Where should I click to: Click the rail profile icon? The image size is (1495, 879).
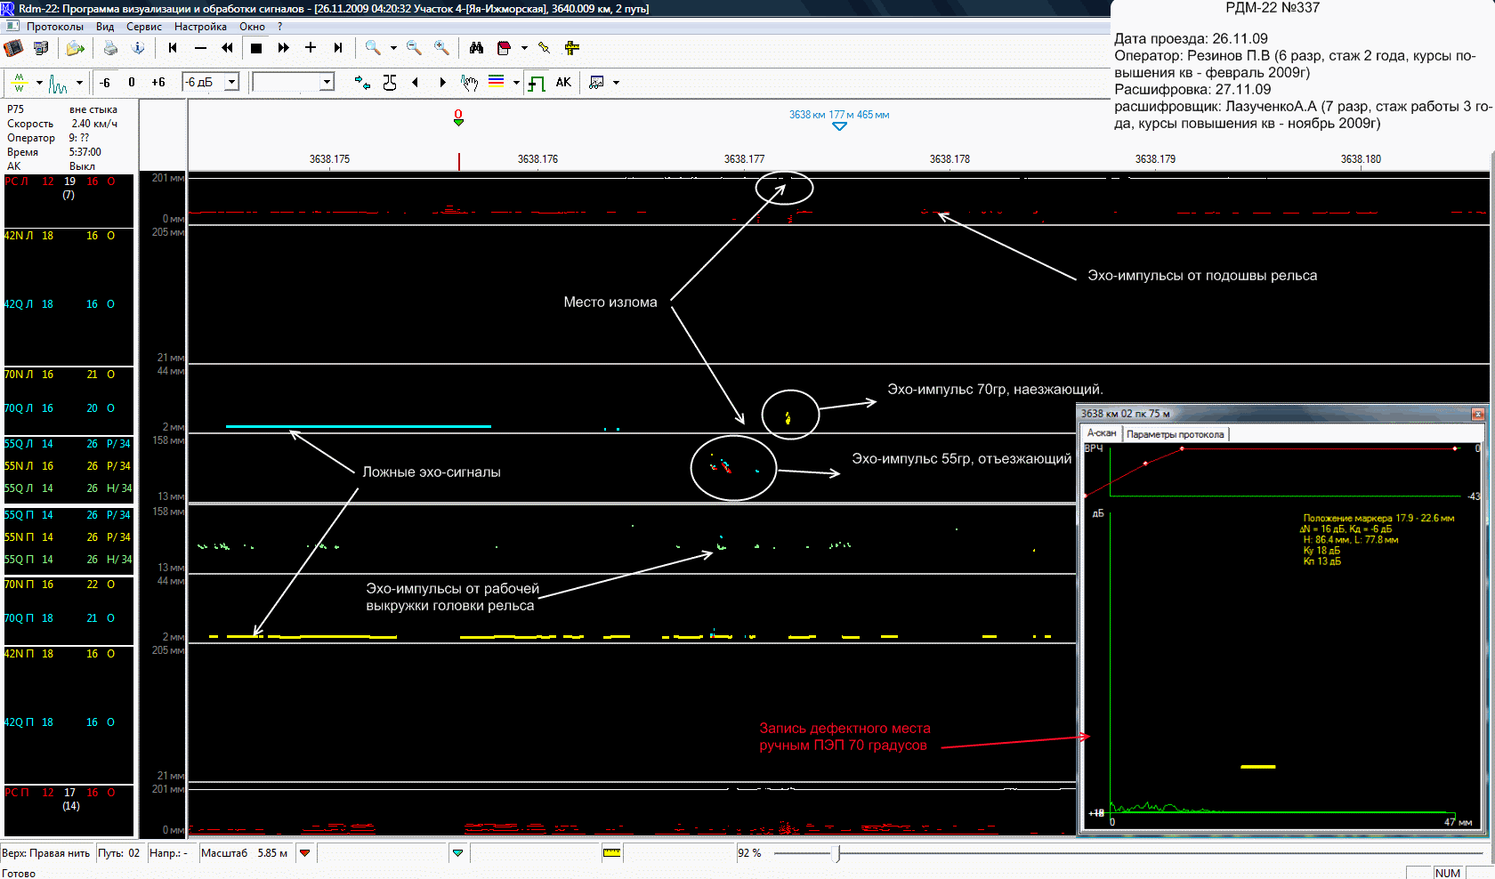pos(390,83)
